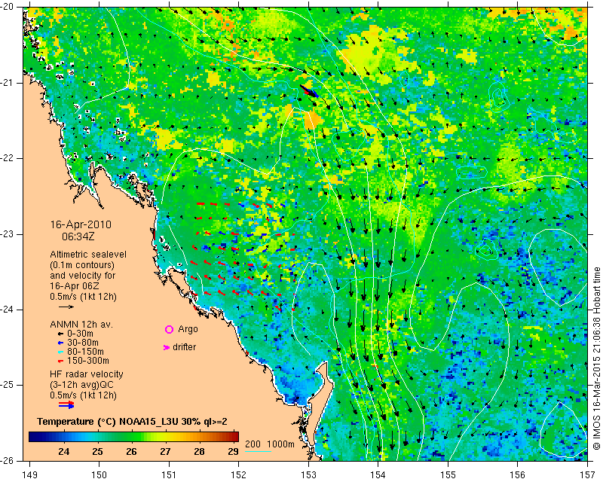The height and width of the screenshot is (482, 603).
Task: Click the green colorbar section above 26
Action: [x=131, y=437]
